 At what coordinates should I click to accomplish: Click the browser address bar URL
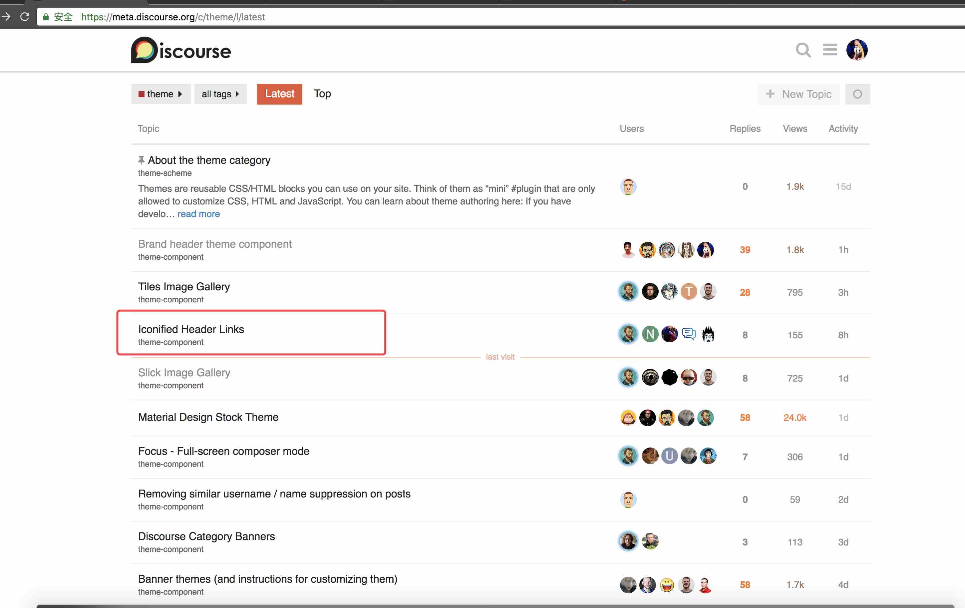[x=173, y=17]
